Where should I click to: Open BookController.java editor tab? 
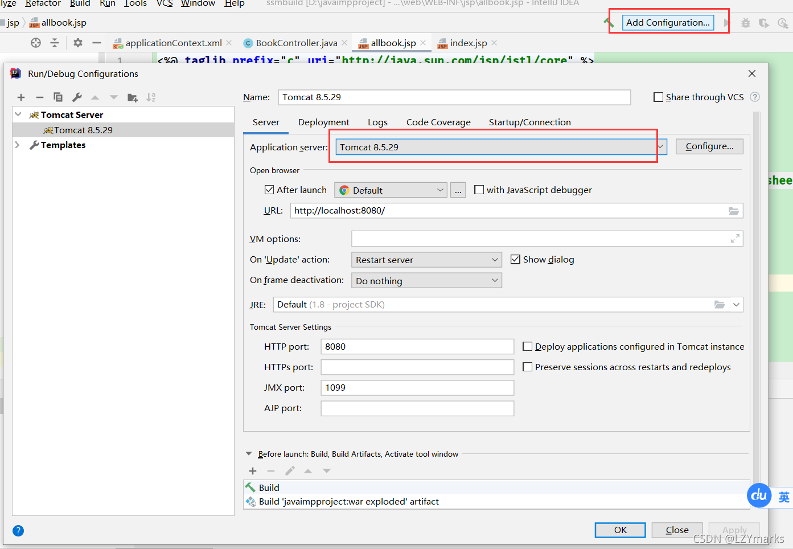point(296,43)
